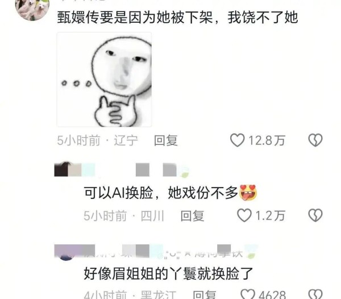The width and height of the screenshot is (341, 299).
Task: Open the thinking meme sticker image
Action: (104, 80)
